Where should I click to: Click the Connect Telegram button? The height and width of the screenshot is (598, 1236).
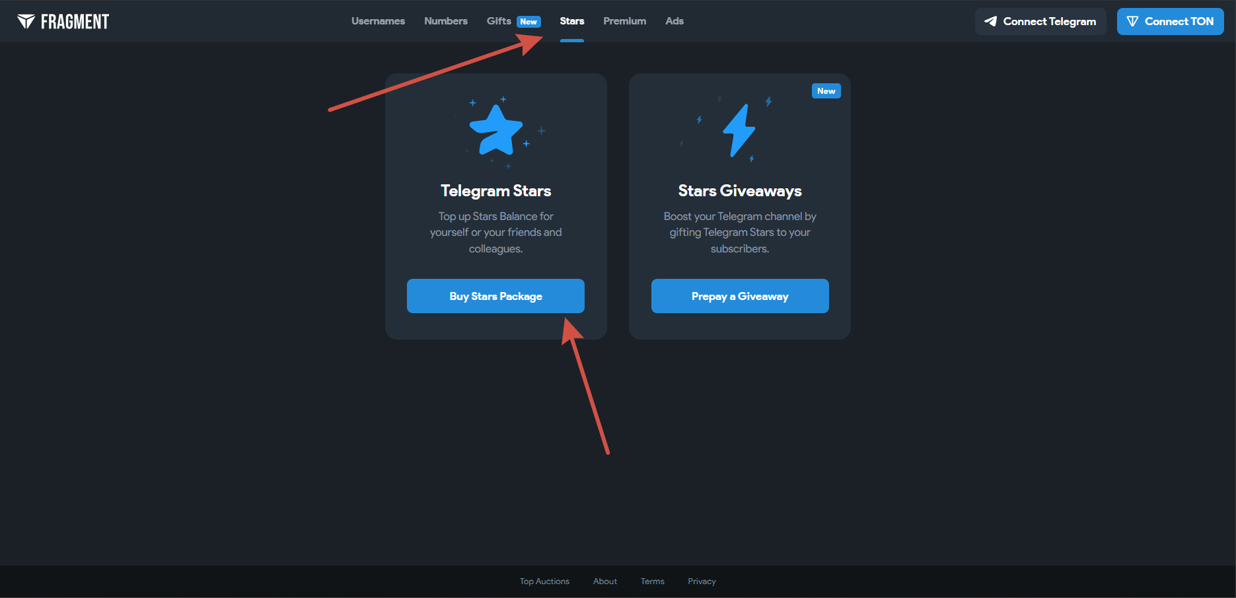coord(1040,21)
